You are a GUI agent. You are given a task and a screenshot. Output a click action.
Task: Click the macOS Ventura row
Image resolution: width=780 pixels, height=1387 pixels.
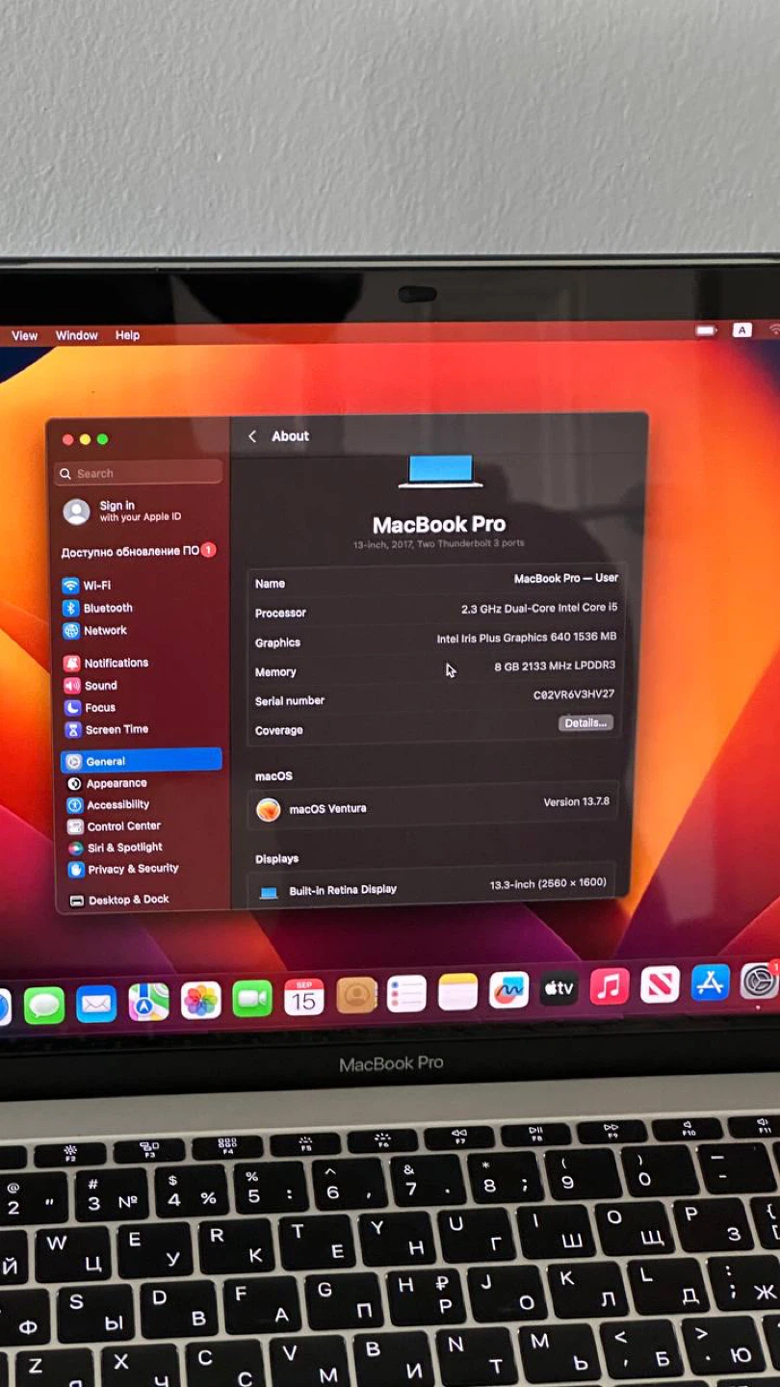431,806
